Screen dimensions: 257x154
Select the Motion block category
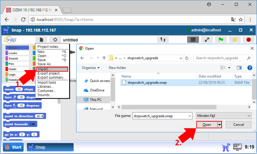point(17,48)
